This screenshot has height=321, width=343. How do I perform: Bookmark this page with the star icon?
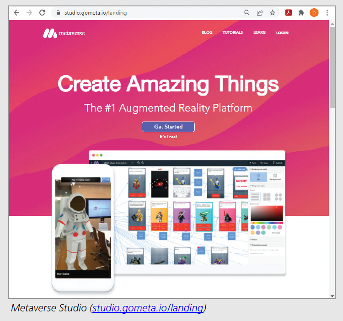click(273, 13)
